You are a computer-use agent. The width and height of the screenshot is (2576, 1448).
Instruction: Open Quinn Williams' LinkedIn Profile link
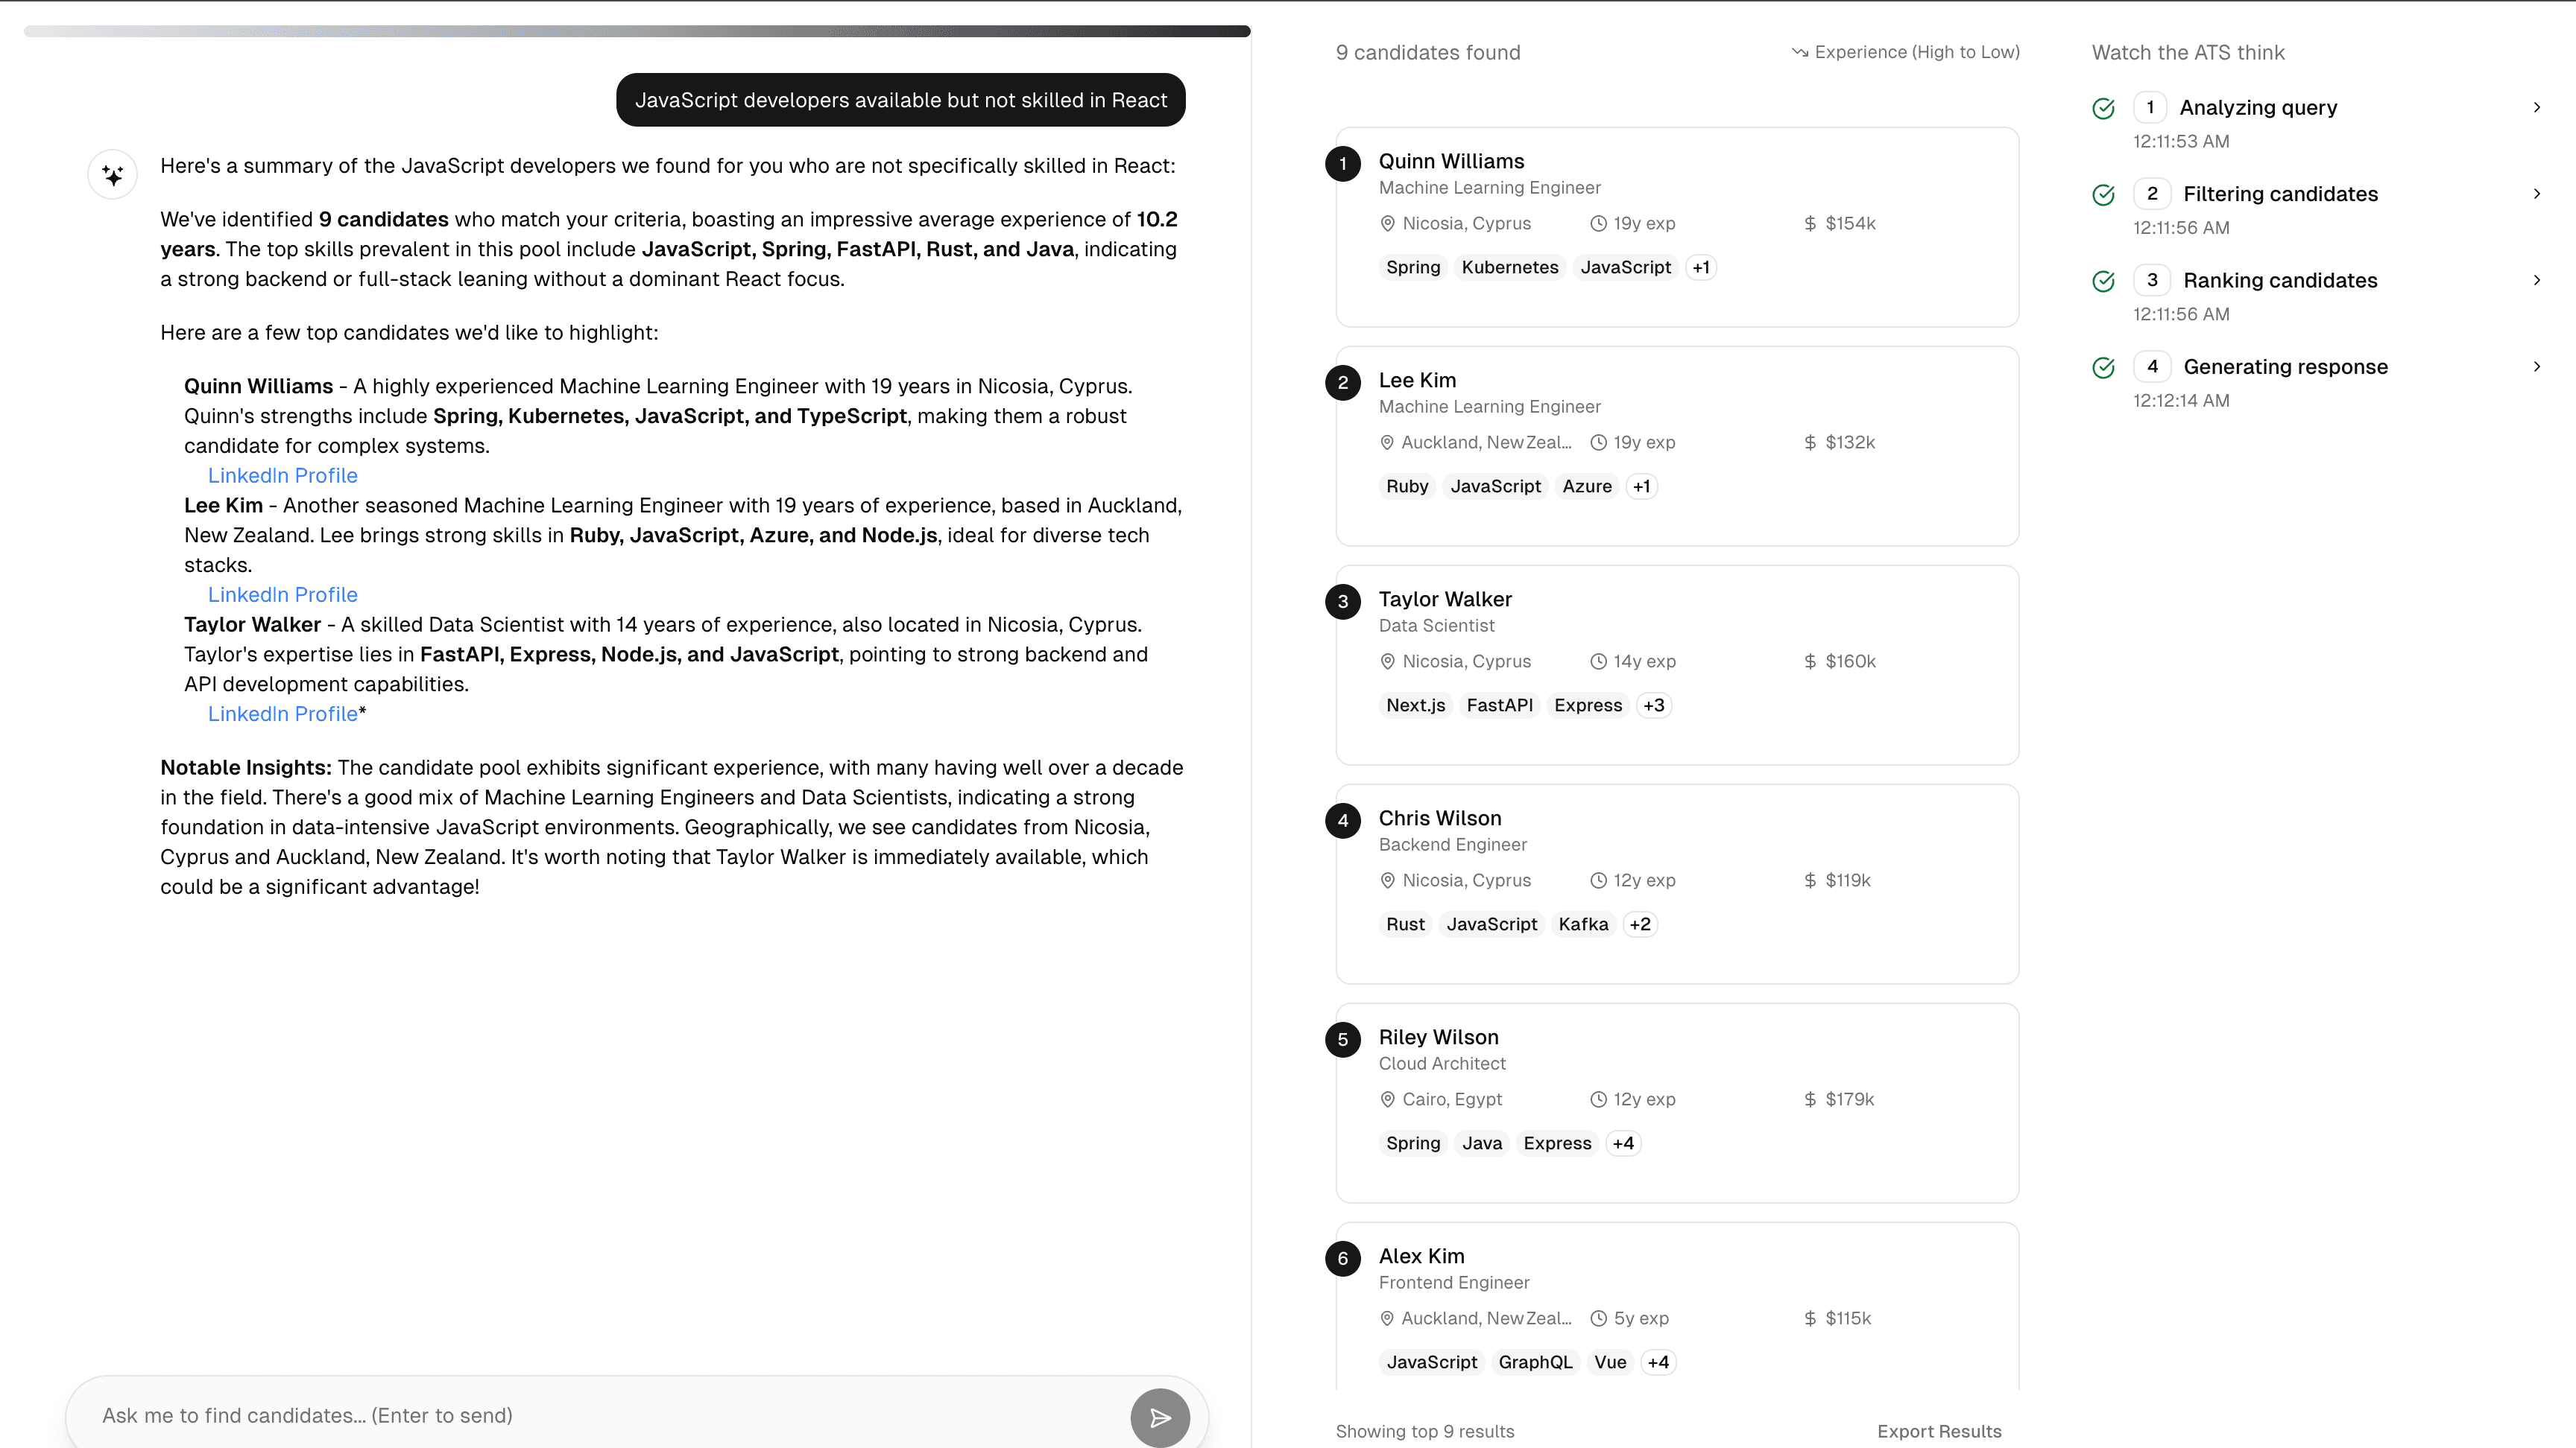[x=283, y=476]
